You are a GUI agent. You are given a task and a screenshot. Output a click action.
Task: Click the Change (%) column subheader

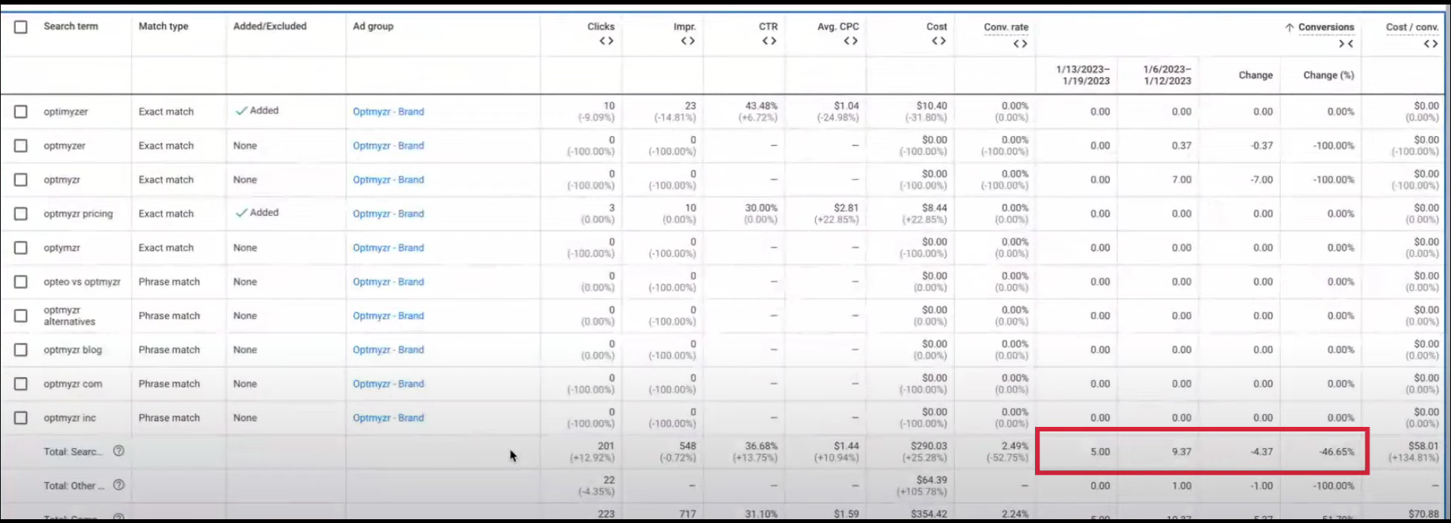(x=1328, y=75)
